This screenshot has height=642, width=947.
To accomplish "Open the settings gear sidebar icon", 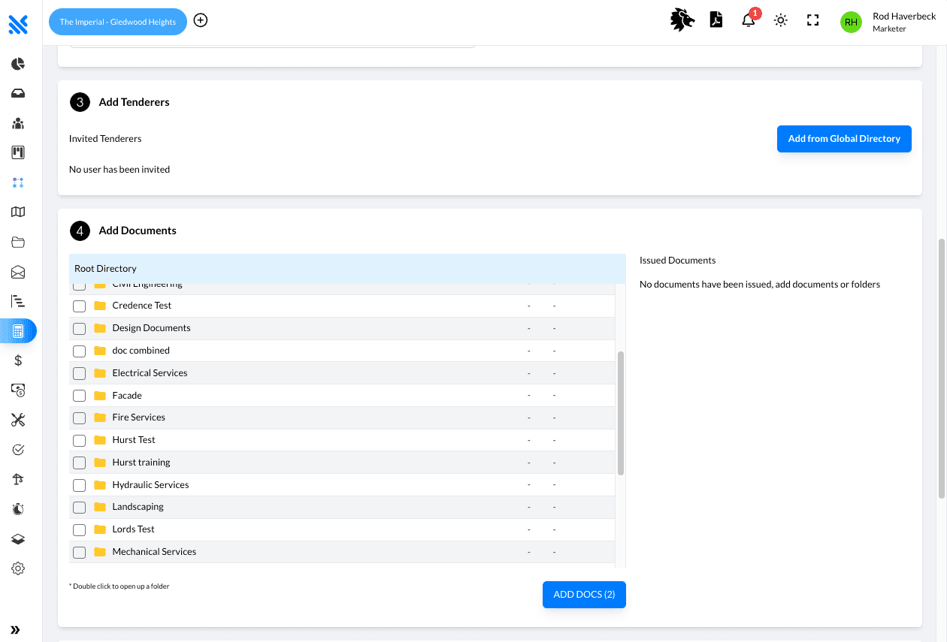I will (18, 568).
